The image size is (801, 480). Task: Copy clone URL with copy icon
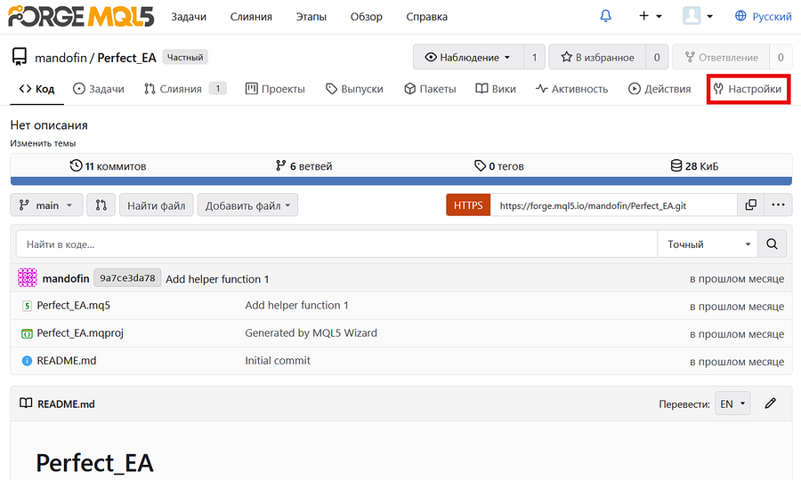750,205
